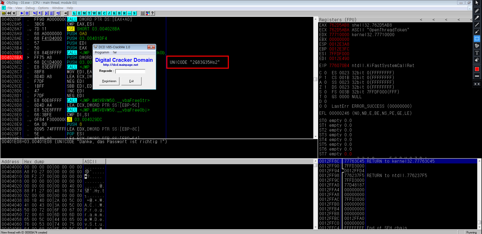Select the annotation line tool
Viewport: 482px width, 234px height.
click(x=477, y=25)
